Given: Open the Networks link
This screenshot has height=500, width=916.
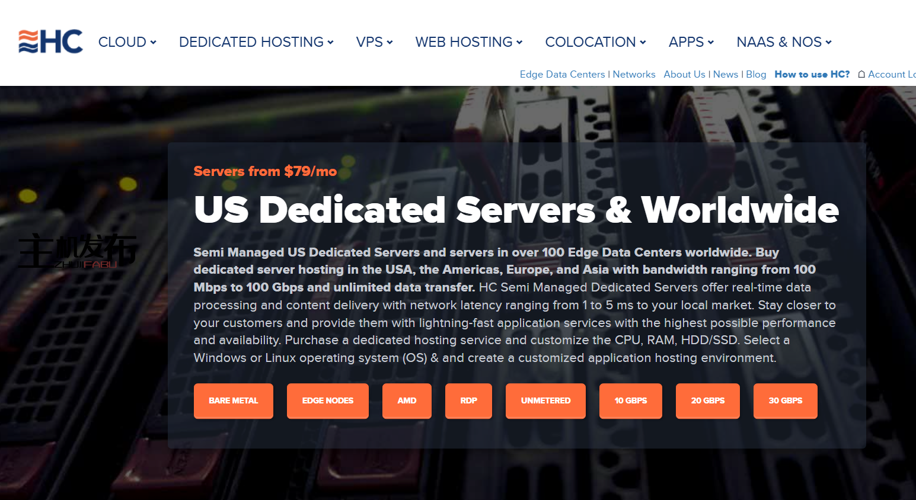Looking at the screenshot, I should point(634,75).
